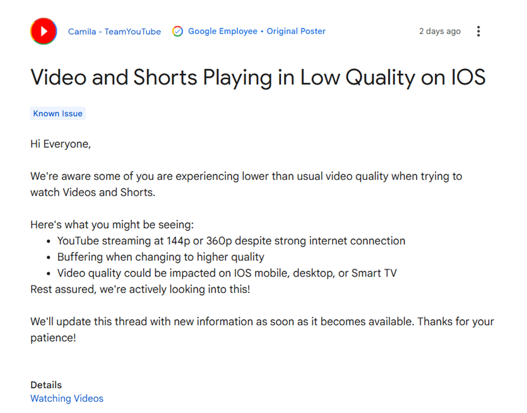Viewport: 527px width, 413px height.
Task: Open the three-dot more options menu
Action: tap(478, 32)
